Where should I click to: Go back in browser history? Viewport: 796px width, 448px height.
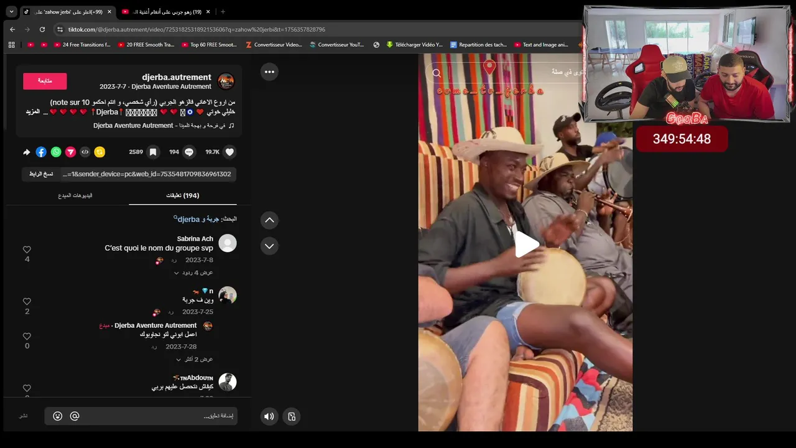(12, 29)
